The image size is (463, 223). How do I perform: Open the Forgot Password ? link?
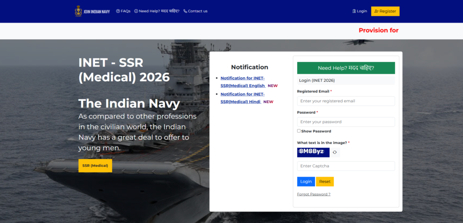coord(314,194)
